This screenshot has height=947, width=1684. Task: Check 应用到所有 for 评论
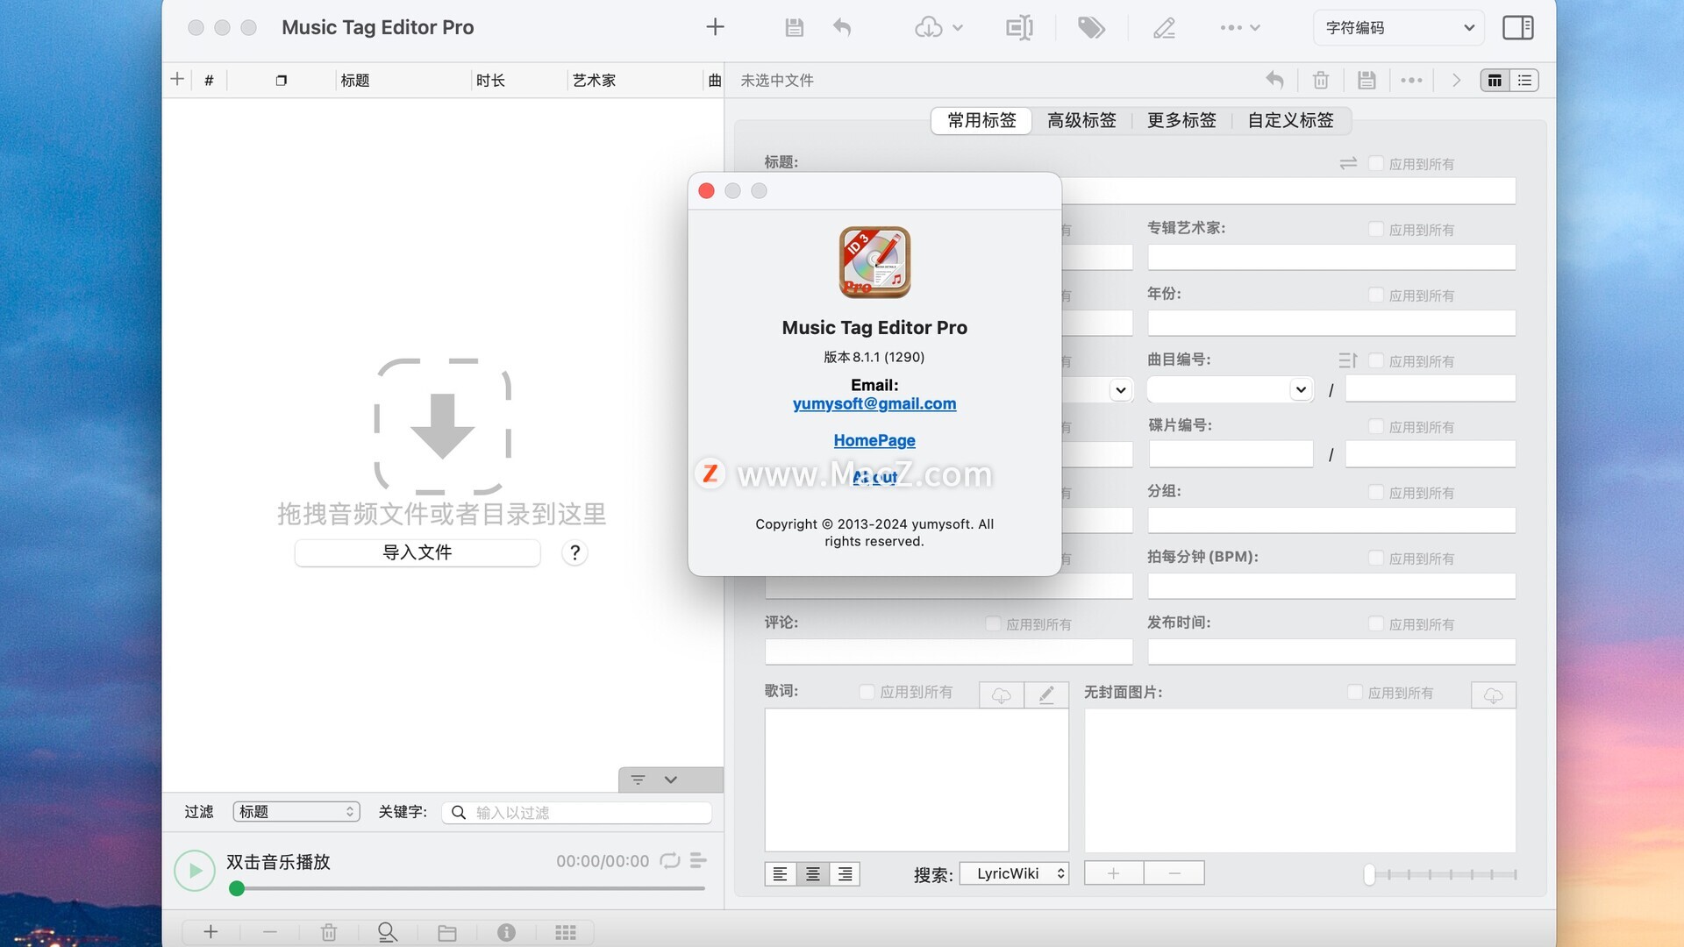(993, 623)
